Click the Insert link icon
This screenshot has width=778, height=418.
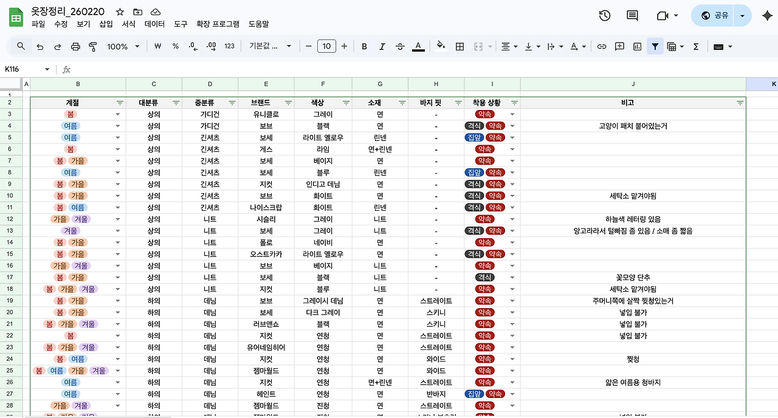coord(601,46)
